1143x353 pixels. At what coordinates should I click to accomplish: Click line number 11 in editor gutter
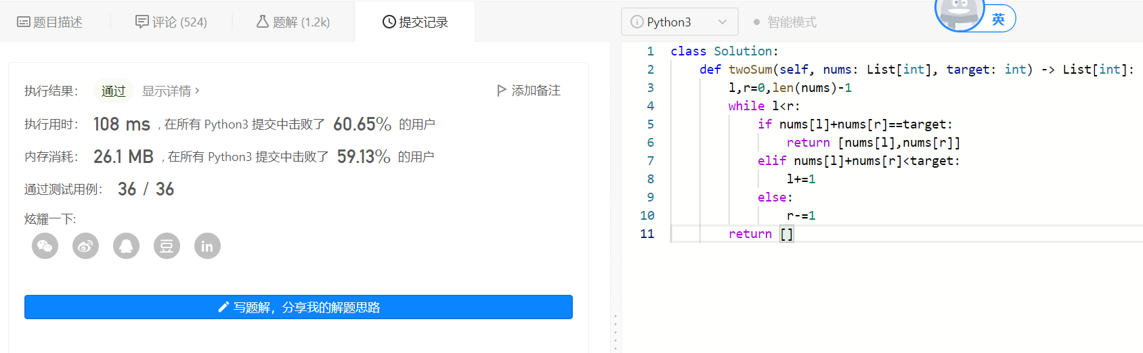click(x=647, y=234)
